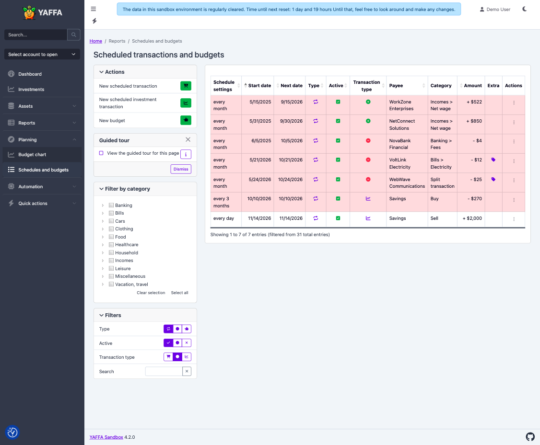This screenshot has height=445, width=540.
Task: Expand the Assets sidebar menu
Action: (42, 106)
